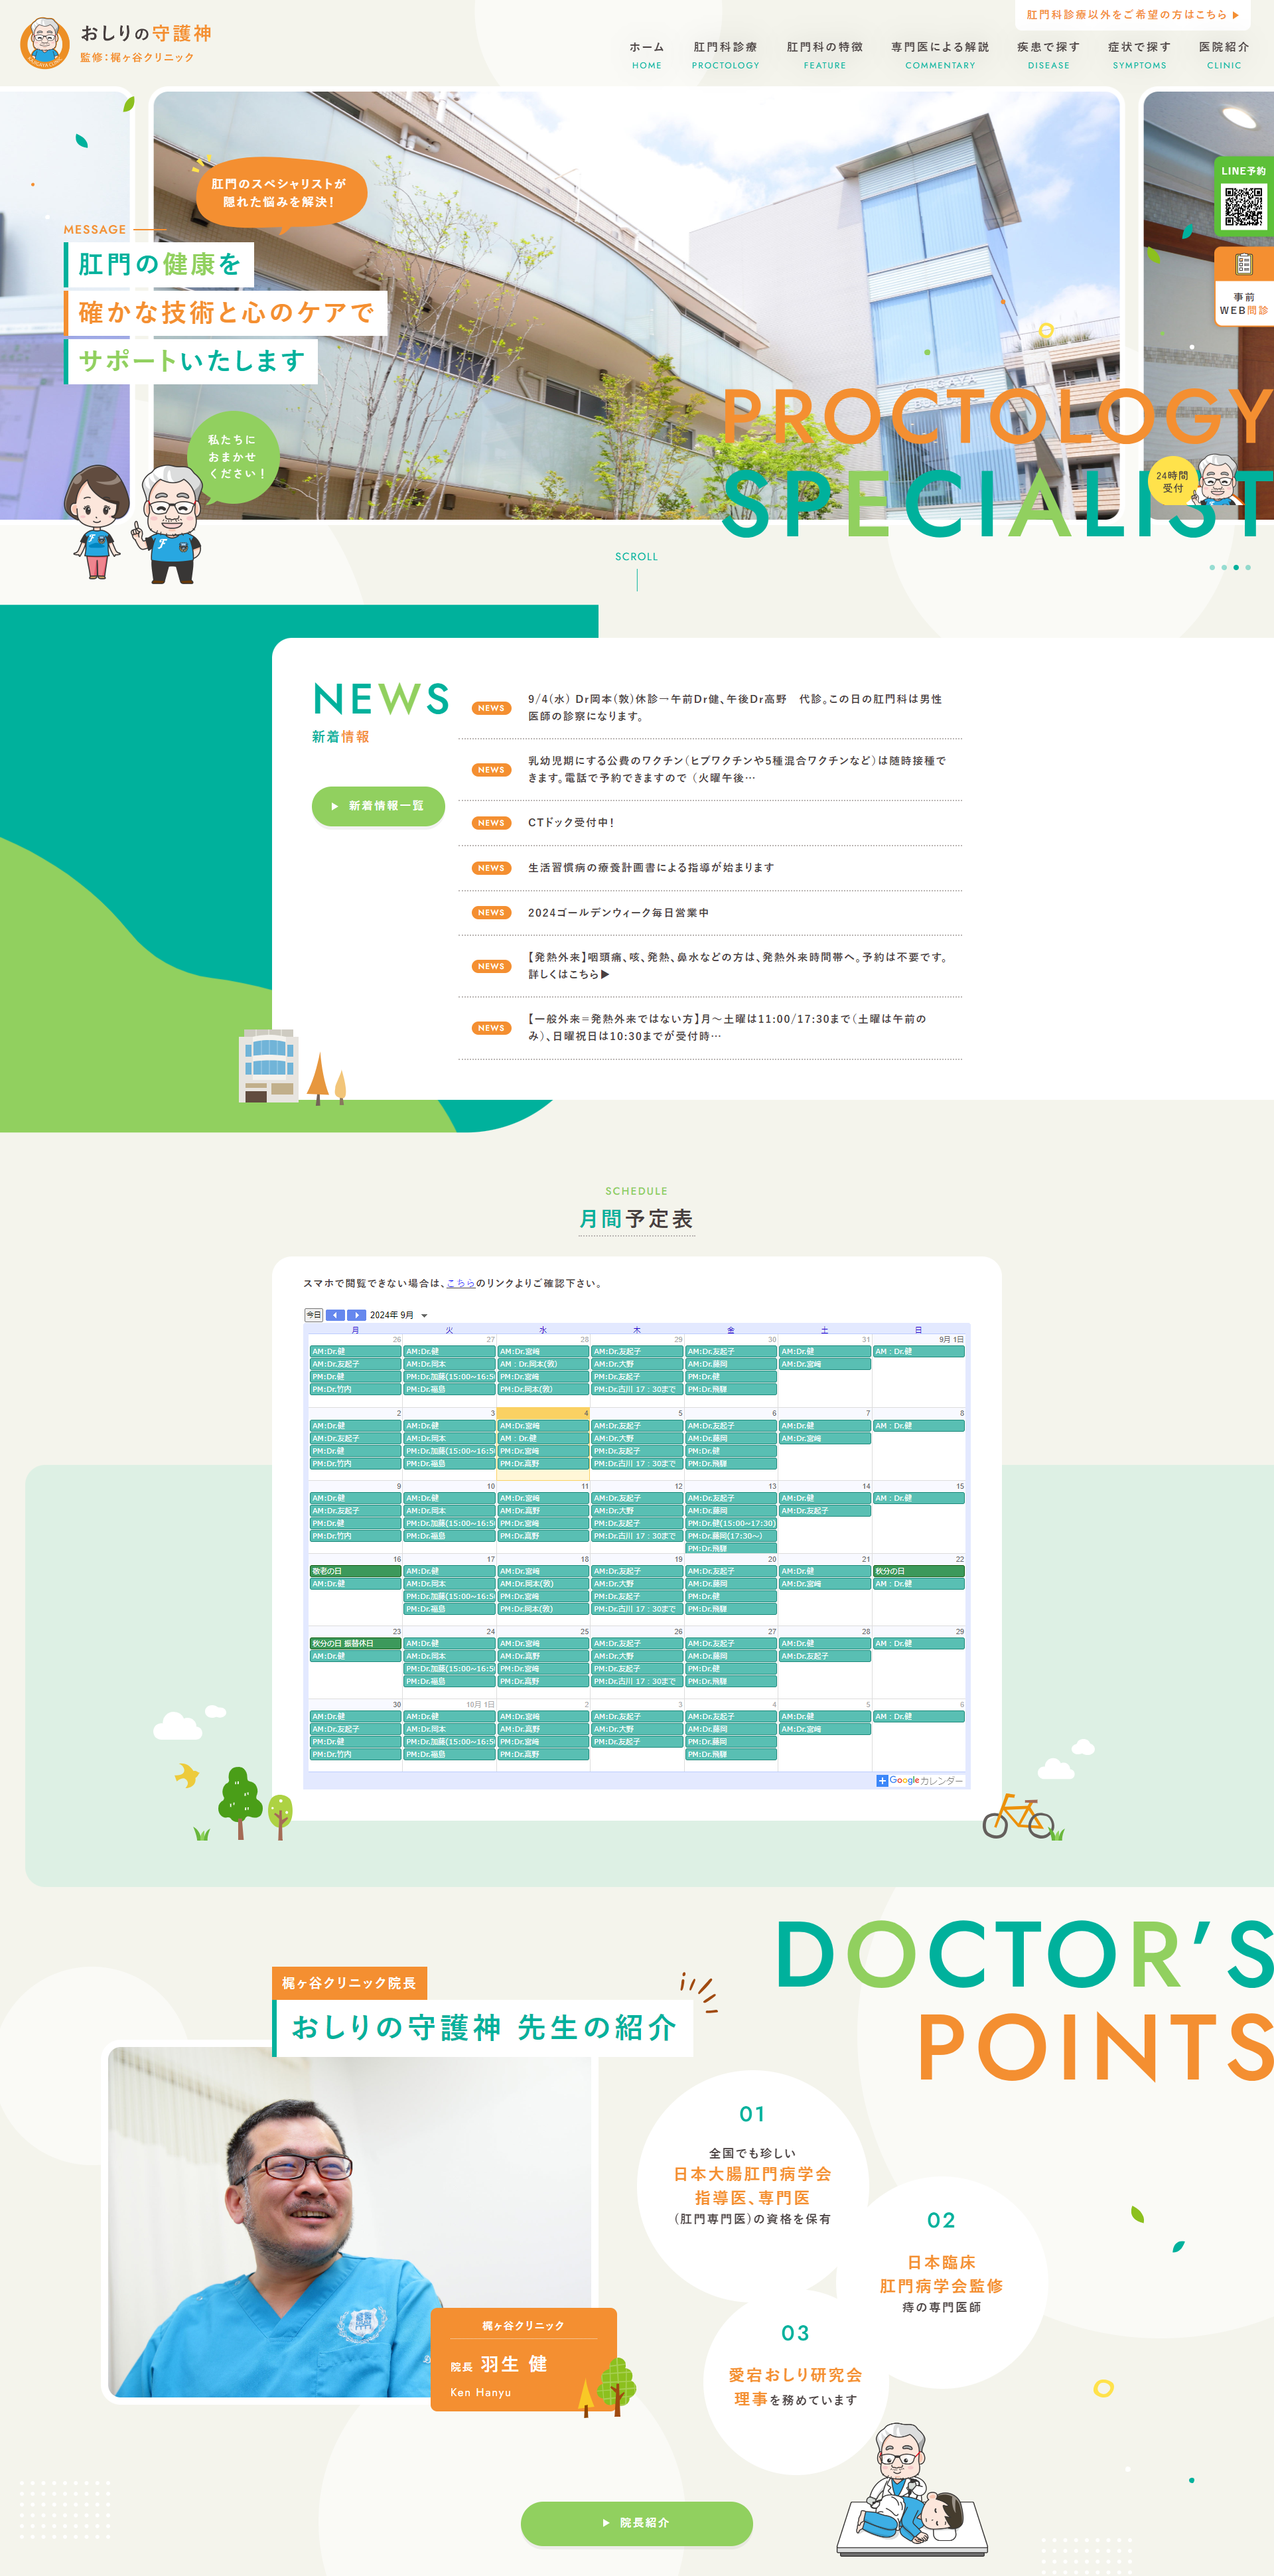Click the 日本大腸肛門病学会 指導医 point 01 circle
This screenshot has height=2576, width=1274.
coord(752,2187)
